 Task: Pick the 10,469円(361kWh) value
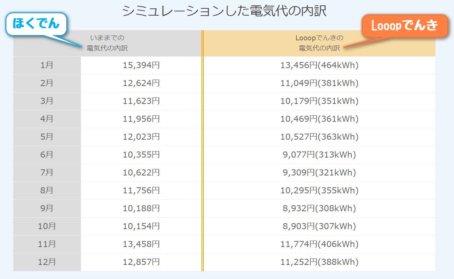coord(320,119)
